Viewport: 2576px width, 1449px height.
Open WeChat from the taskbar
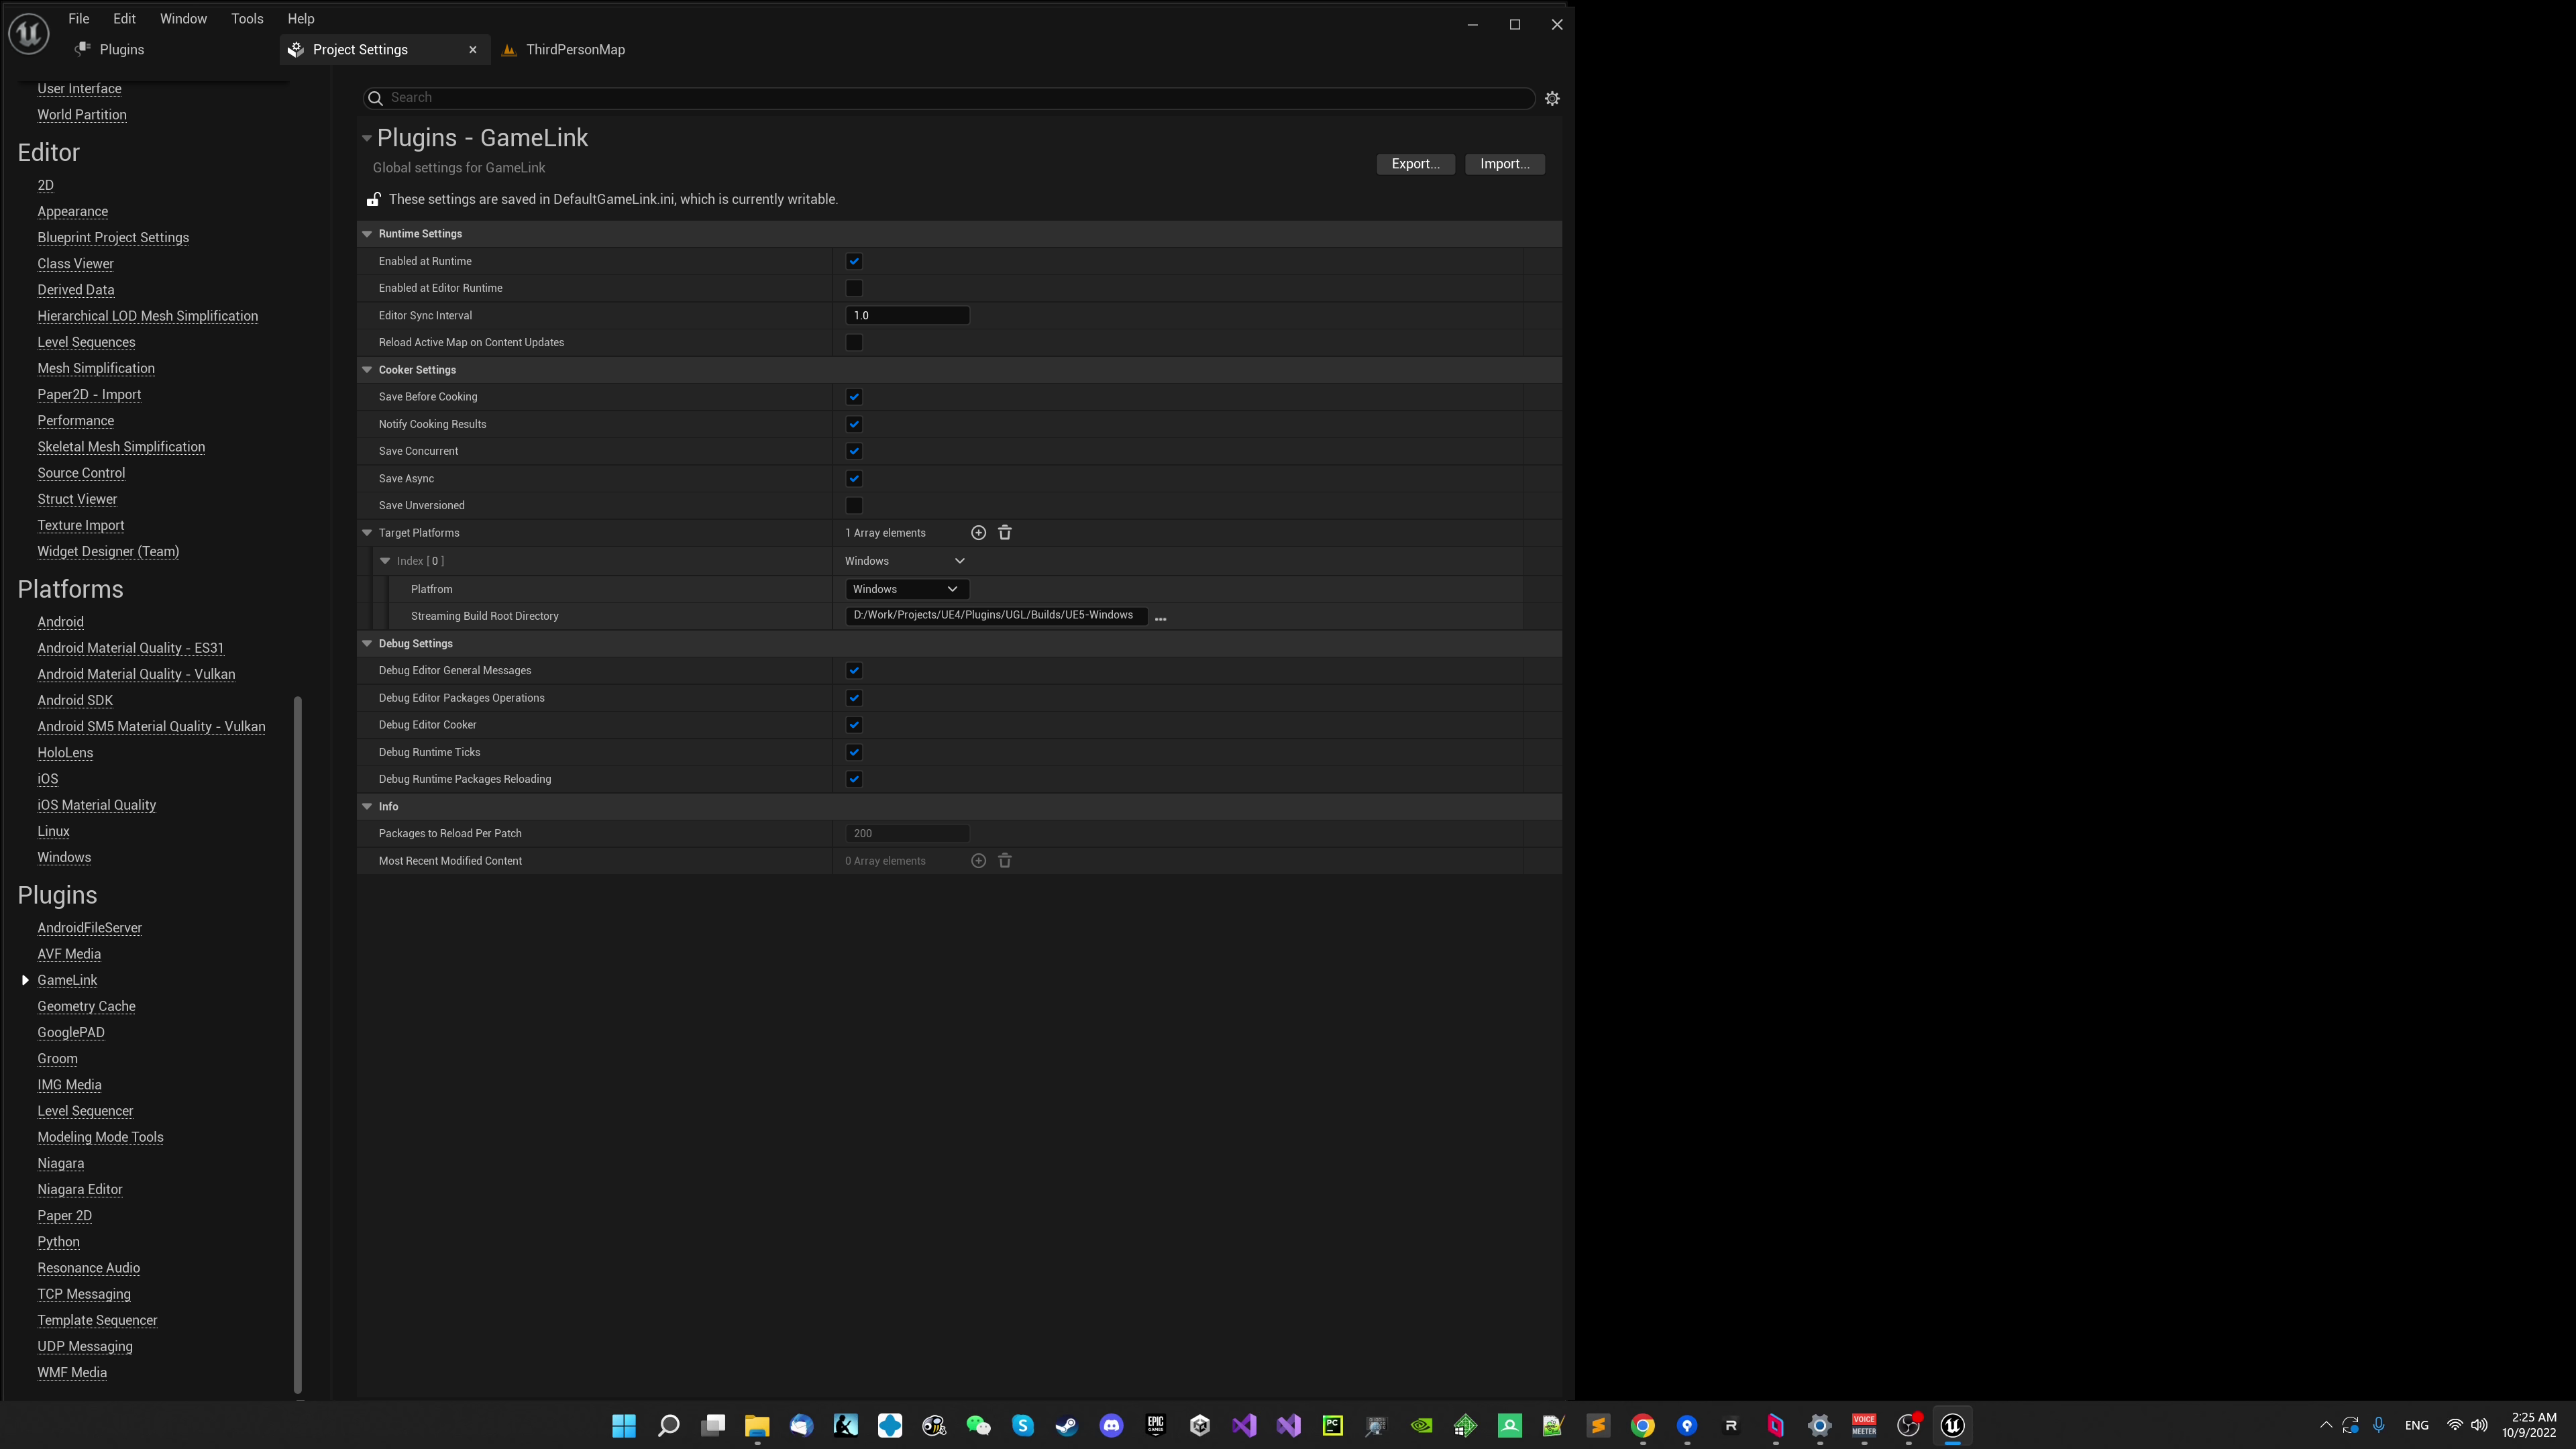[978, 1425]
